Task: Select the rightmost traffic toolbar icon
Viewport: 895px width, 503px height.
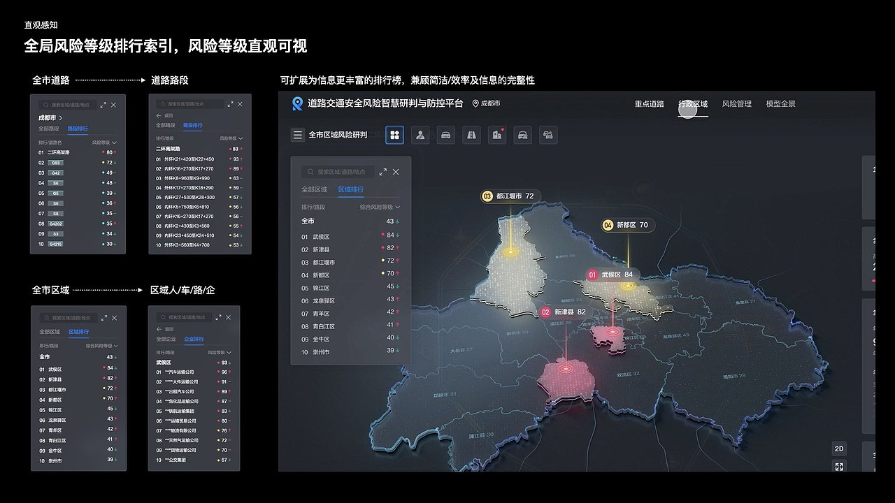Action: [x=547, y=135]
